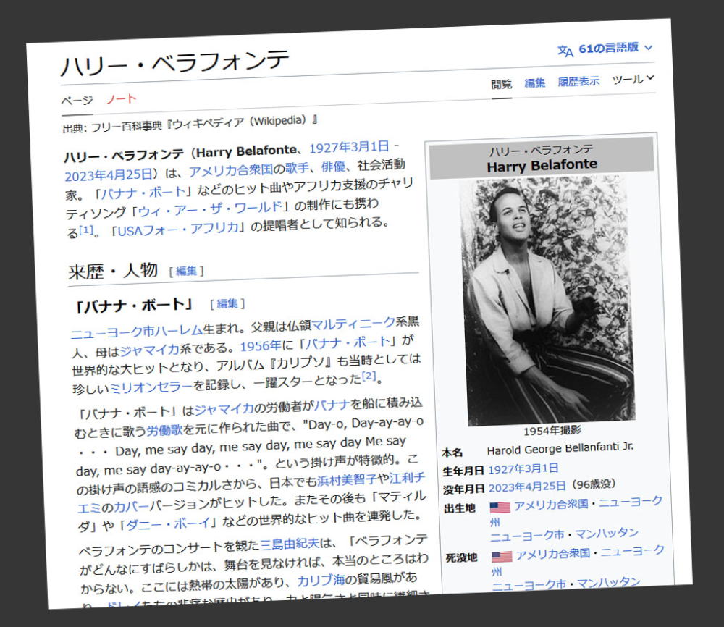Edit the 「バナナ・ボート」 subsection

pos(227,303)
